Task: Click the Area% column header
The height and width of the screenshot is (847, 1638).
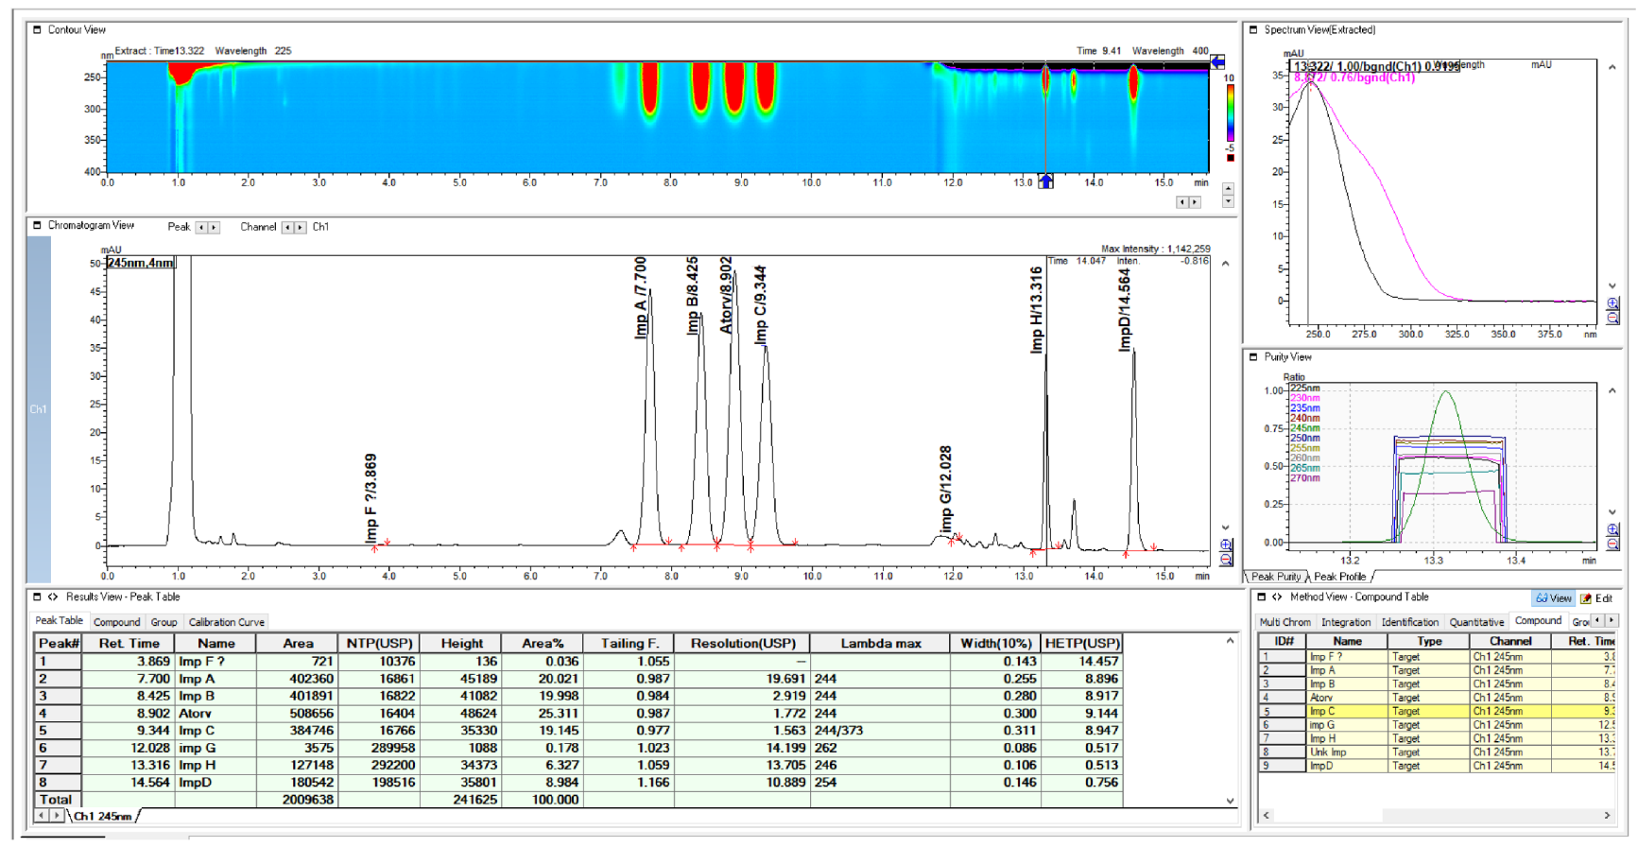Action: point(543,644)
